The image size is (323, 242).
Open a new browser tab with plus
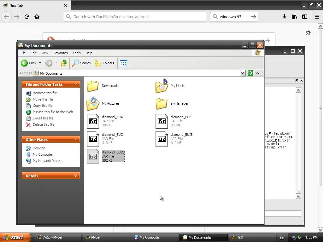pos(76,5)
